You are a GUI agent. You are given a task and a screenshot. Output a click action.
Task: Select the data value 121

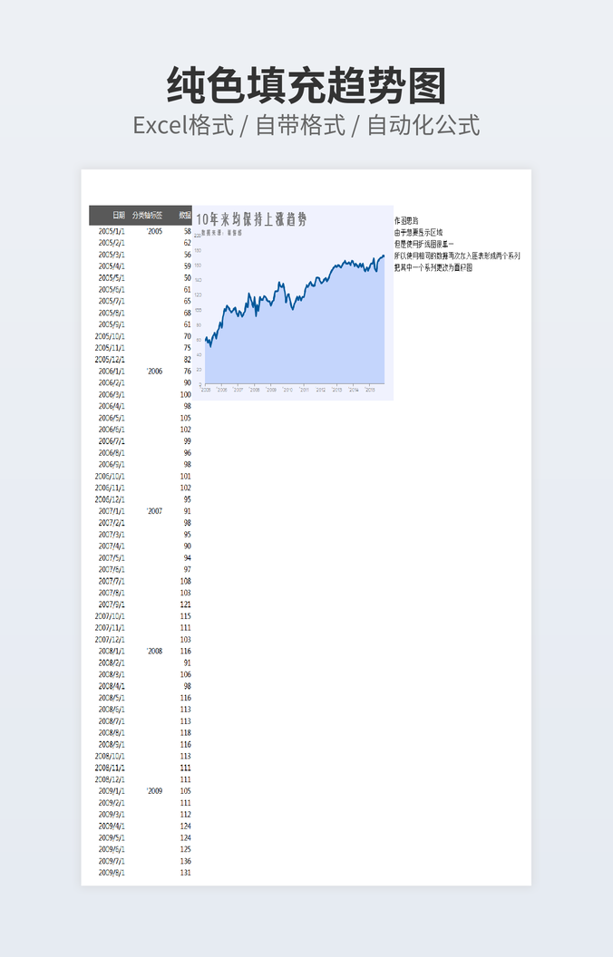click(185, 604)
